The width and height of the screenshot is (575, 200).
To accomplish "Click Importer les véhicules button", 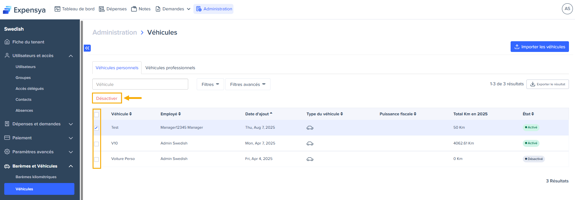I will [x=539, y=47].
